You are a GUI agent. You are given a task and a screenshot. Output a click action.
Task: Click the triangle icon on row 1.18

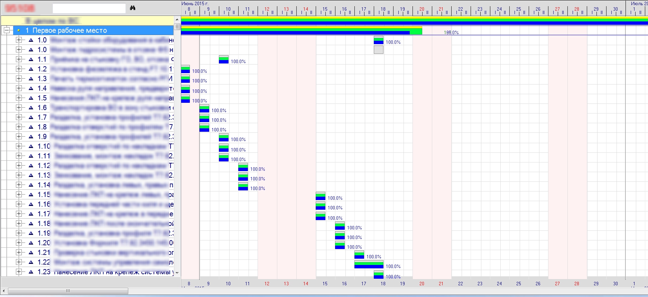click(31, 224)
